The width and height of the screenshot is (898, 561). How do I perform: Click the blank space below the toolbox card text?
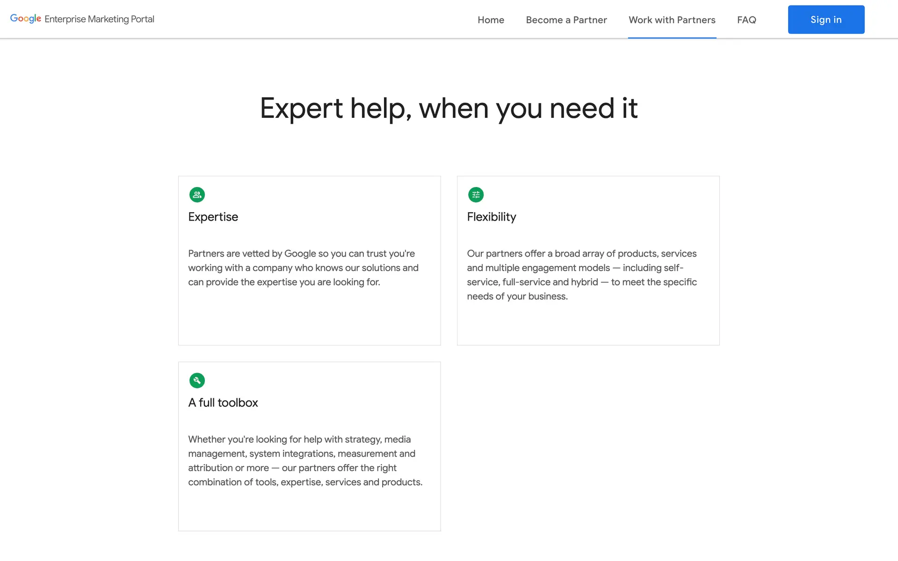[x=309, y=510]
